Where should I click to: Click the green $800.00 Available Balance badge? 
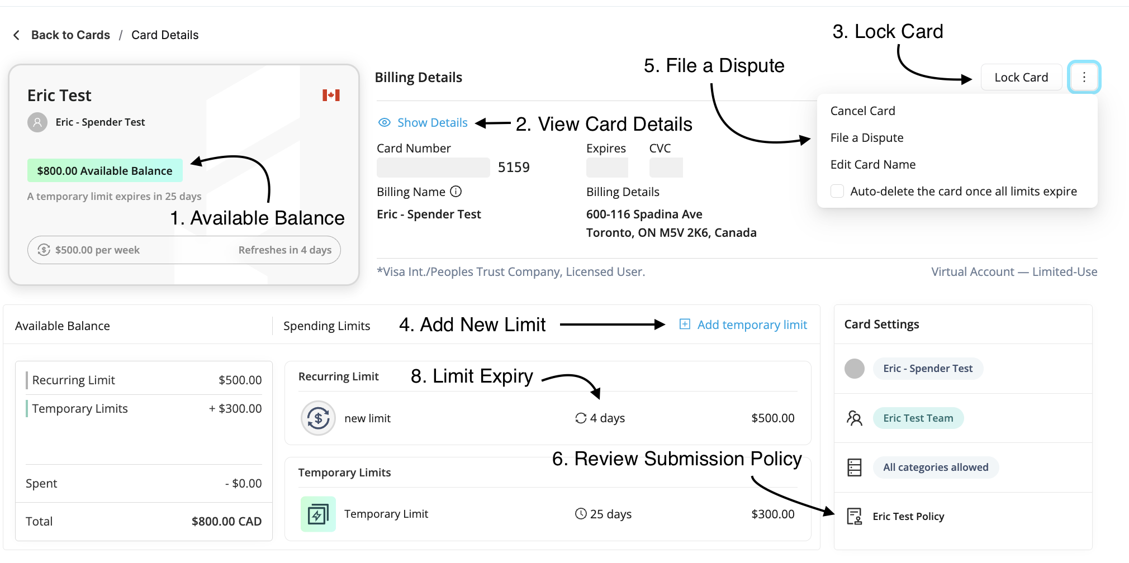[x=105, y=170]
